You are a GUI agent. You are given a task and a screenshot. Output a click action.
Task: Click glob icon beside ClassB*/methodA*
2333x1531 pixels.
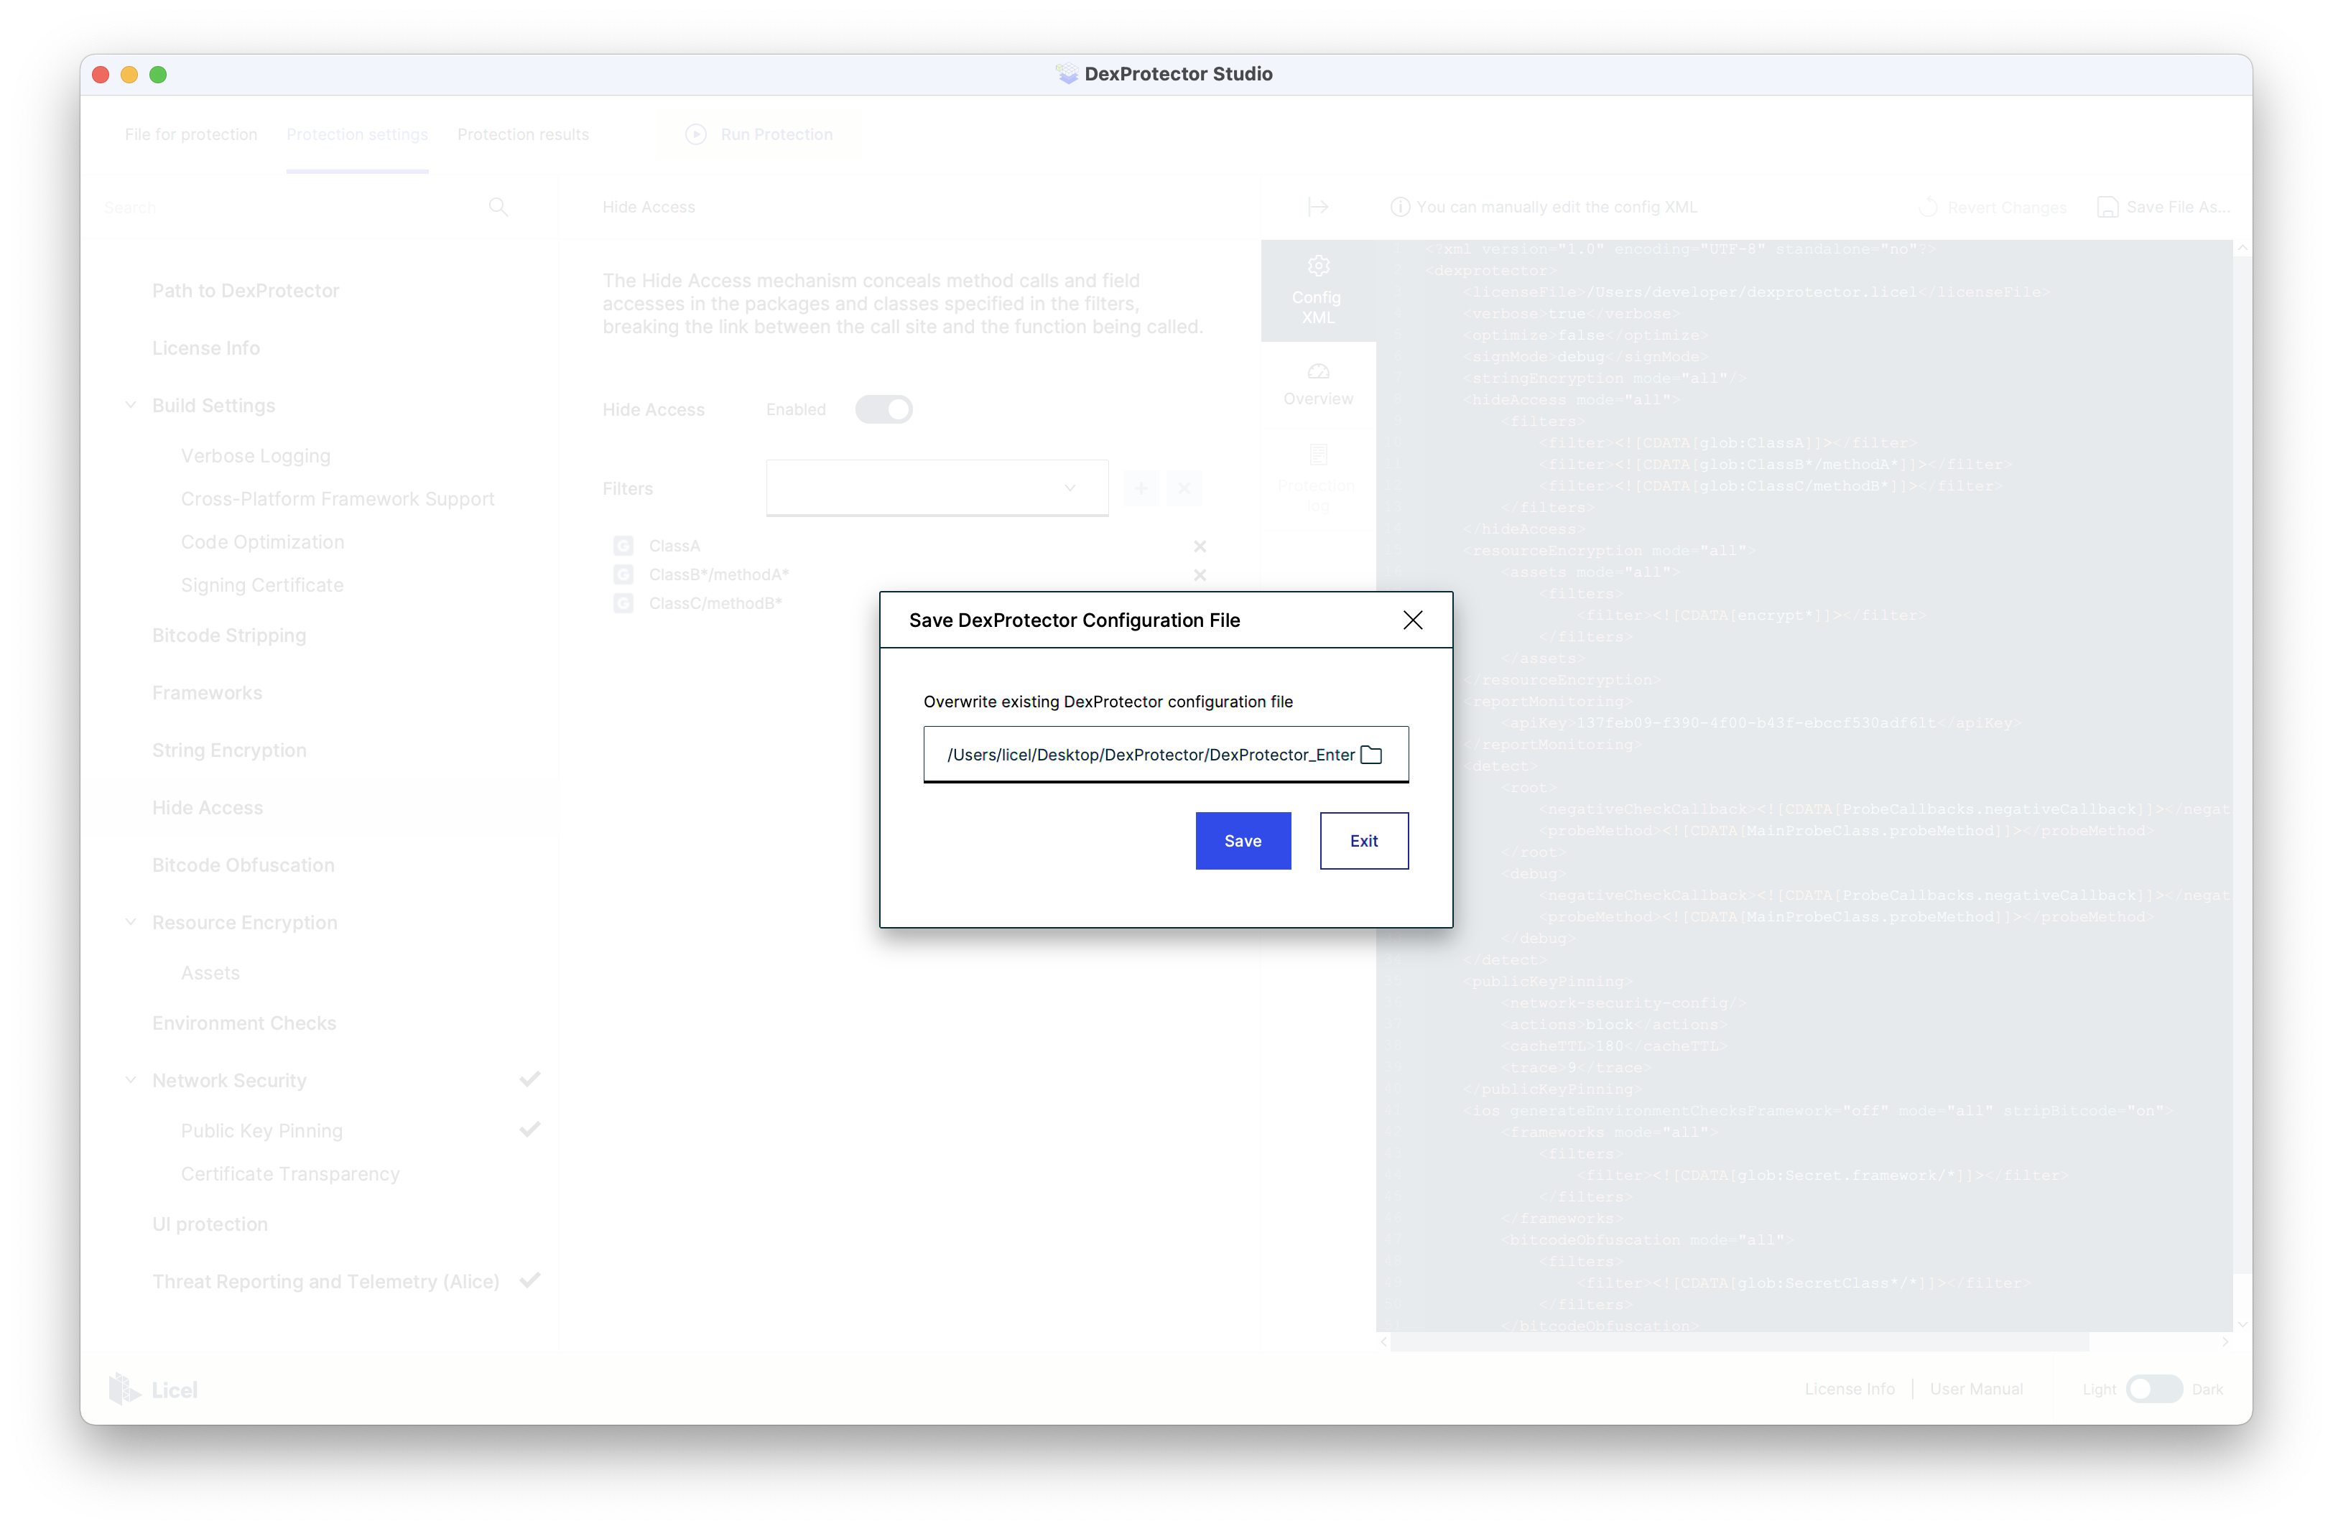(x=623, y=573)
